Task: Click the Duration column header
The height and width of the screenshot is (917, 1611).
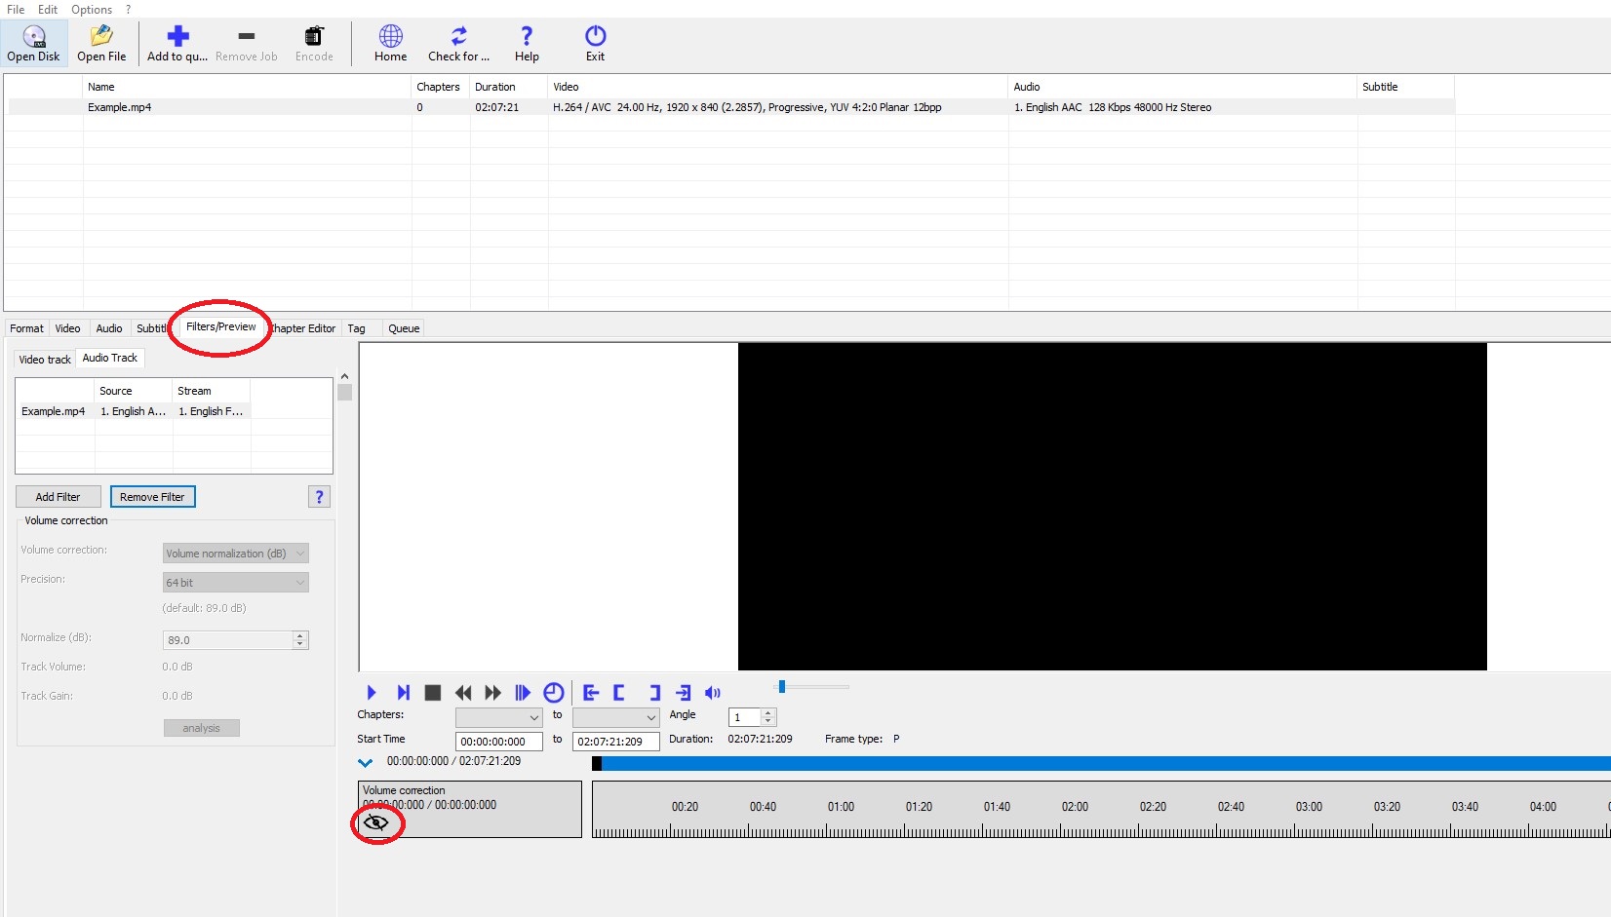Action: tap(509, 87)
